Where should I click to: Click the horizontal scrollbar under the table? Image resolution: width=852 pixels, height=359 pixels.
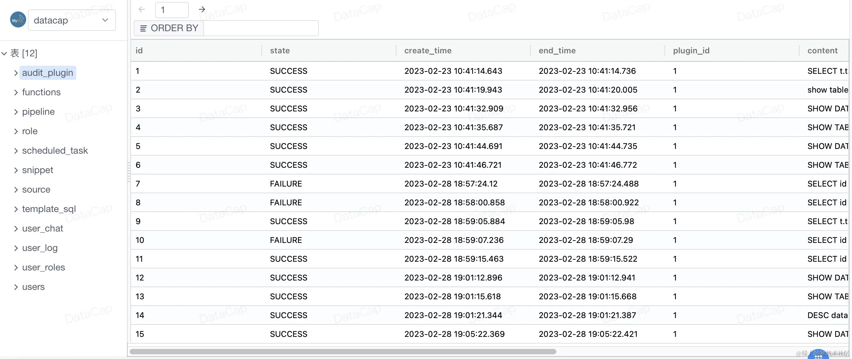tap(343, 352)
